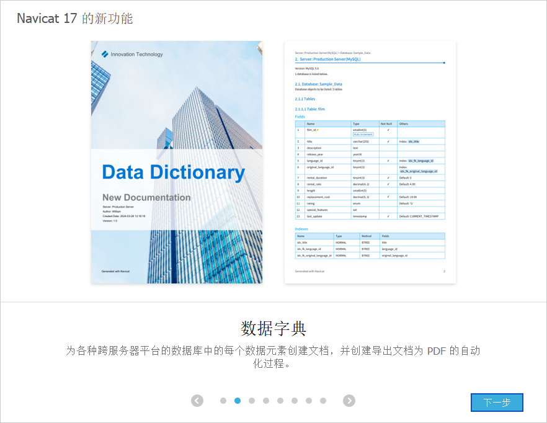Click the Data Dictionary title text
The image size is (547, 423).
(174, 173)
